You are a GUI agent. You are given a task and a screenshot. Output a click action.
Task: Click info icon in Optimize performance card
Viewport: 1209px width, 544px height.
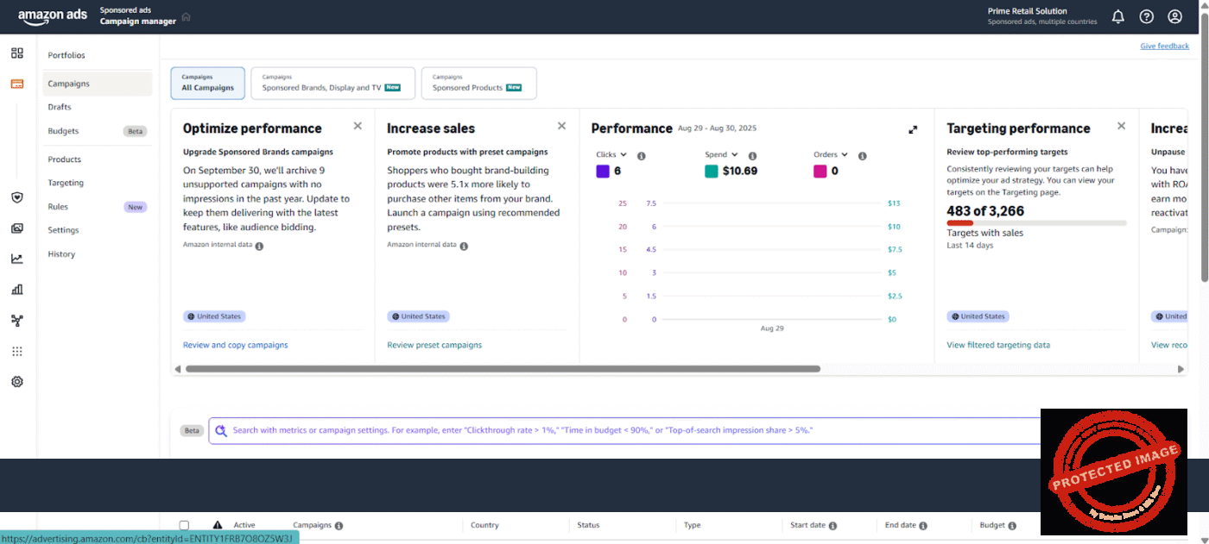click(259, 246)
